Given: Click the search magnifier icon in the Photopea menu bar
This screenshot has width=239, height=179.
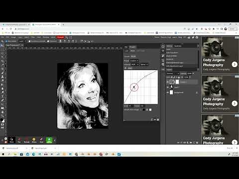Looking at the screenshot, I should (67, 37).
